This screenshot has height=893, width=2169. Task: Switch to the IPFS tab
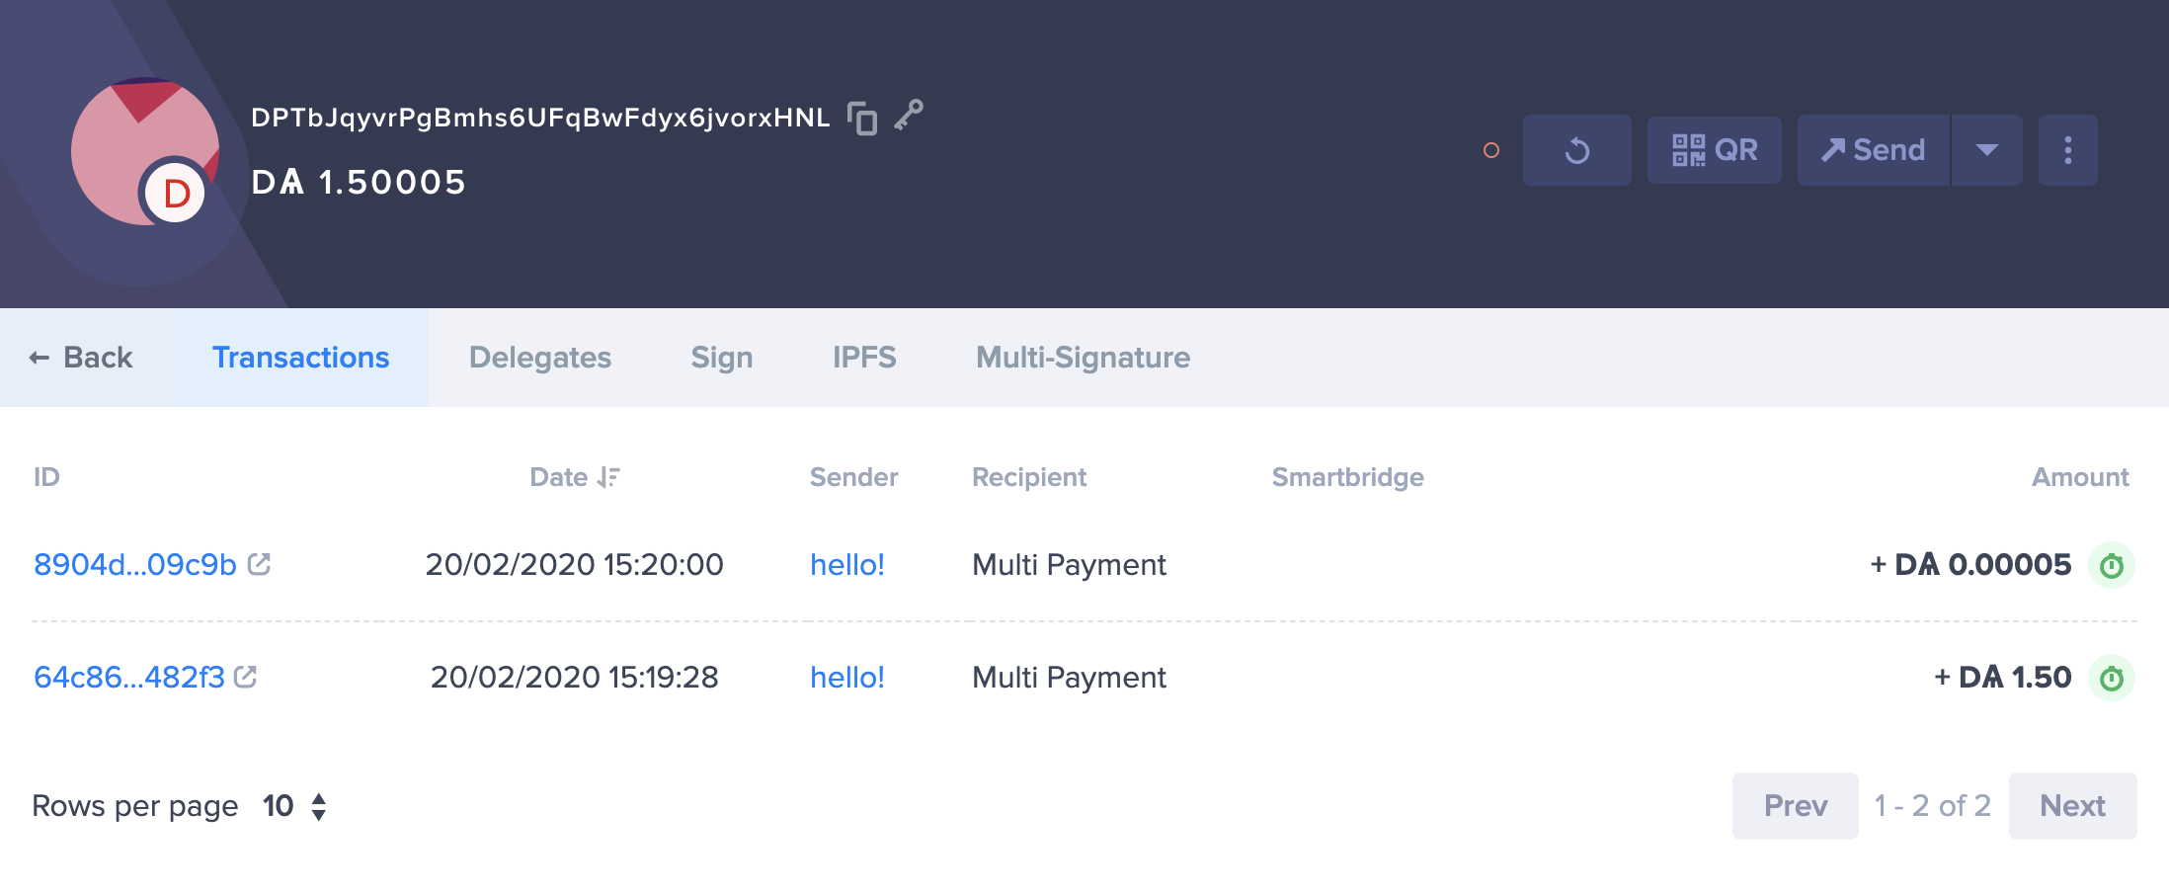(x=864, y=358)
